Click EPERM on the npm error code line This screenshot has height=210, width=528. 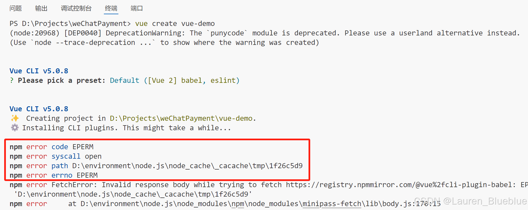(x=83, y=147)
